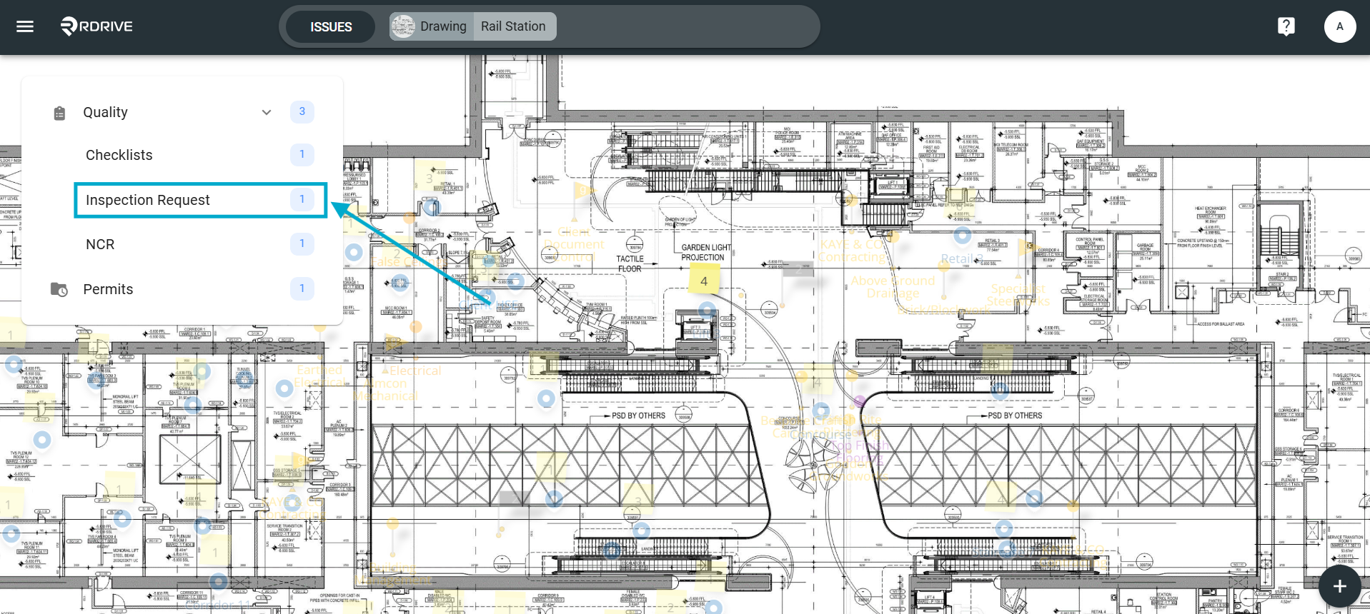Open the help question mark icon
Viewport: 1370px width, 614px height.
point(1286,26)
